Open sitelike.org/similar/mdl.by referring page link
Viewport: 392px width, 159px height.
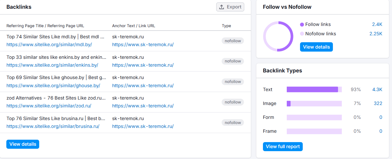click(49, 45)
